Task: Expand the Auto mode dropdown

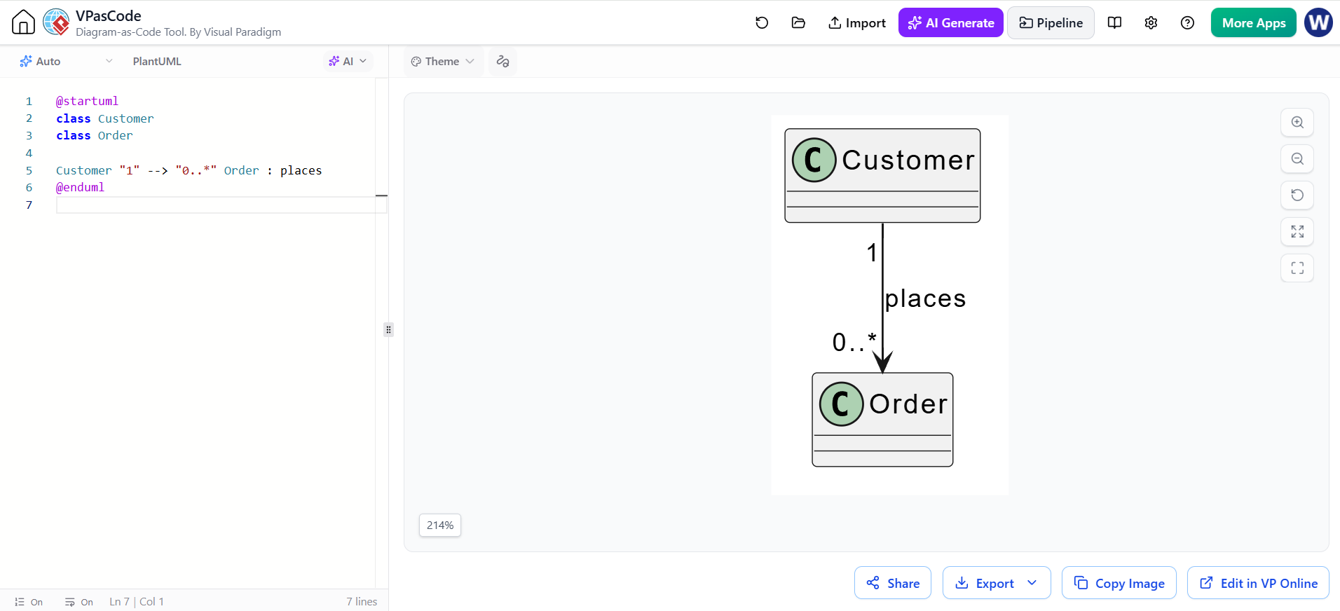Action: (x=66, y=62)
